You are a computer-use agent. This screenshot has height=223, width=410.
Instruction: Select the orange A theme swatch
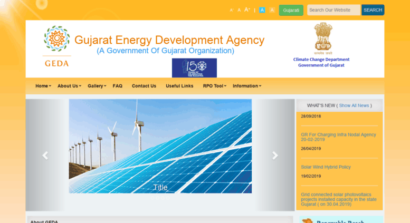(x=272, y=10)
